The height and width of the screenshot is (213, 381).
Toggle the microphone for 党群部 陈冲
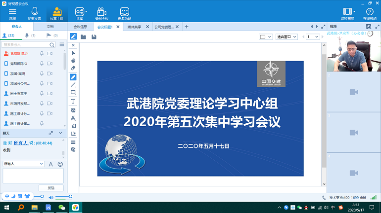tap(42, 53)
